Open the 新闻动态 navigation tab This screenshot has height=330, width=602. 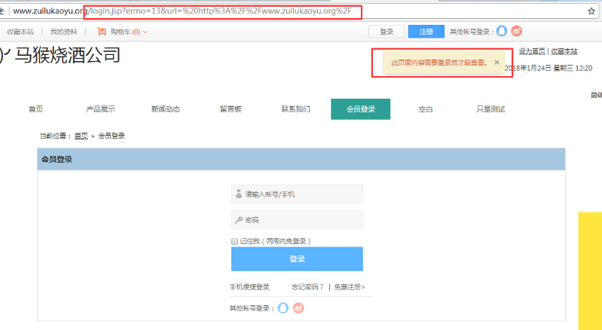coord(165,109)
